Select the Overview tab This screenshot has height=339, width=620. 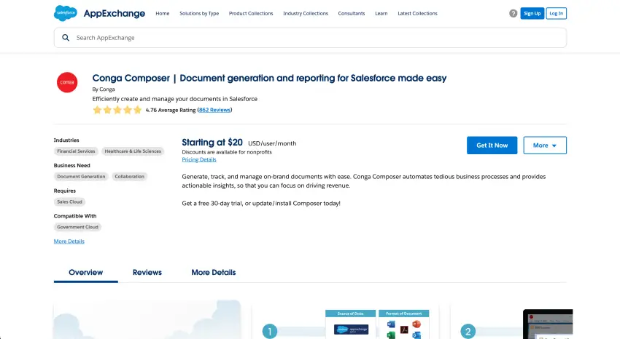click(85, 272)
